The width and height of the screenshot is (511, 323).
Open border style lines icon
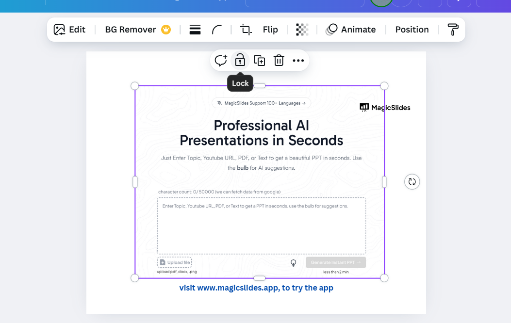click(x=195, y=30)
